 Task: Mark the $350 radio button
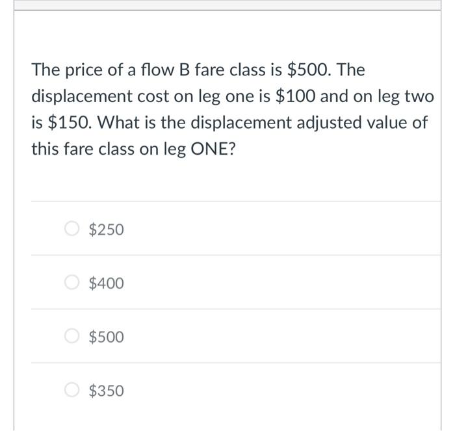pos(71,391)
